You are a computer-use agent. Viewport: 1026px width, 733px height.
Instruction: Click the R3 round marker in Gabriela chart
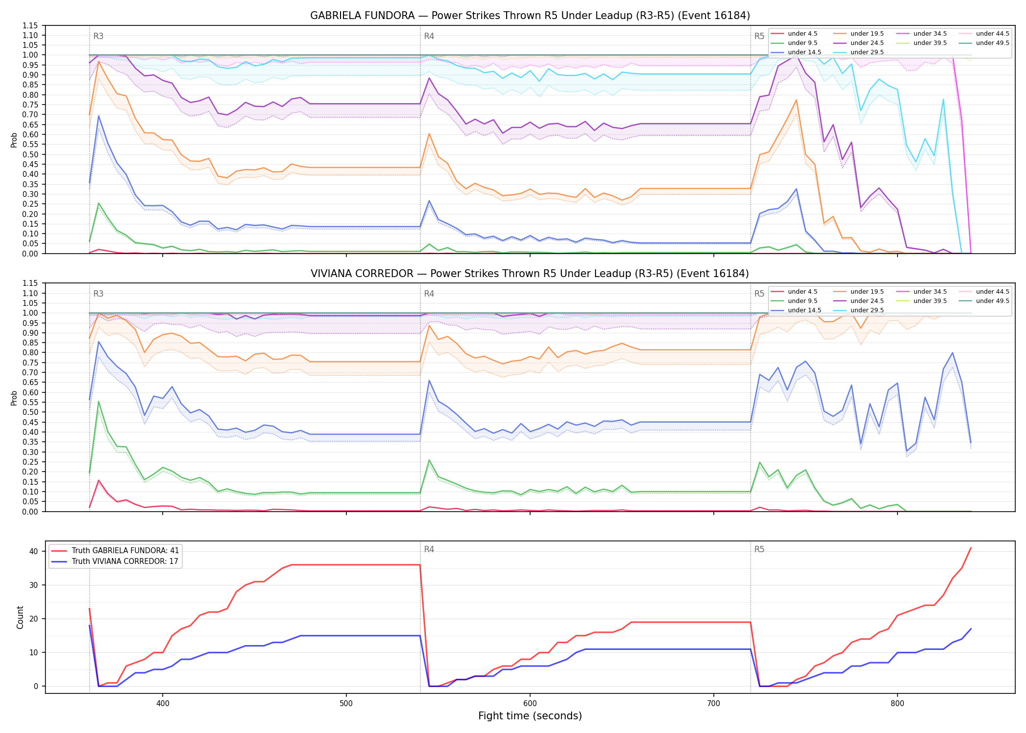tap(98, 36)
